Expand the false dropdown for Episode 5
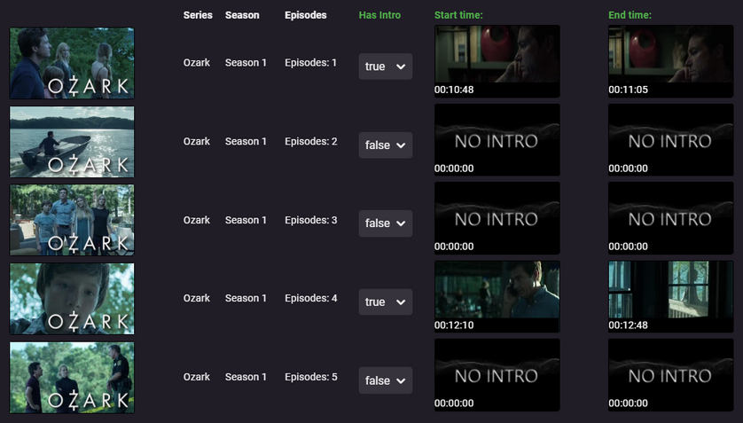Image resolution: width=743 pixels, height=423 pixels. pos(385,380)
